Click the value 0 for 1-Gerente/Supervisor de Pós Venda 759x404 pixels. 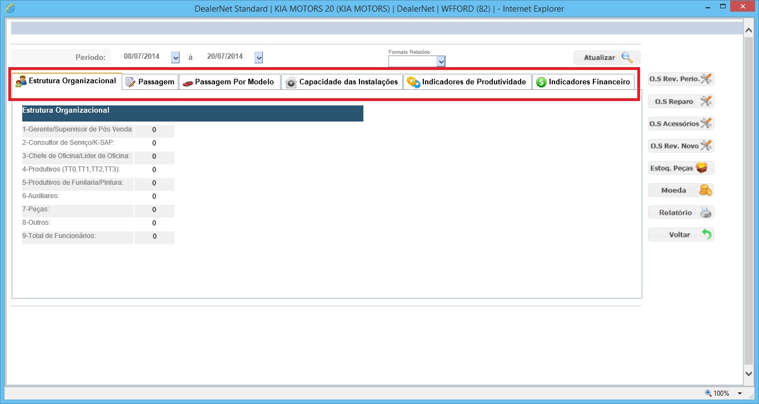(154, 130)
